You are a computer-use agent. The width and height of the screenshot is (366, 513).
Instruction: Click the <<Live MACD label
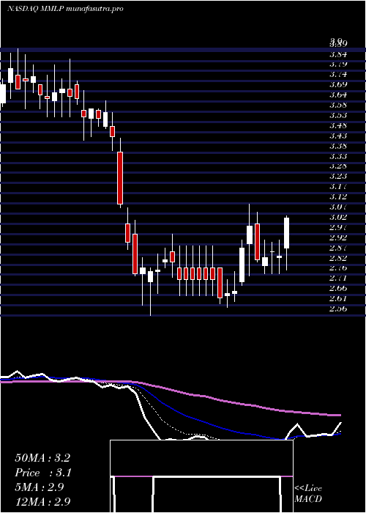[x=308, y=493]
